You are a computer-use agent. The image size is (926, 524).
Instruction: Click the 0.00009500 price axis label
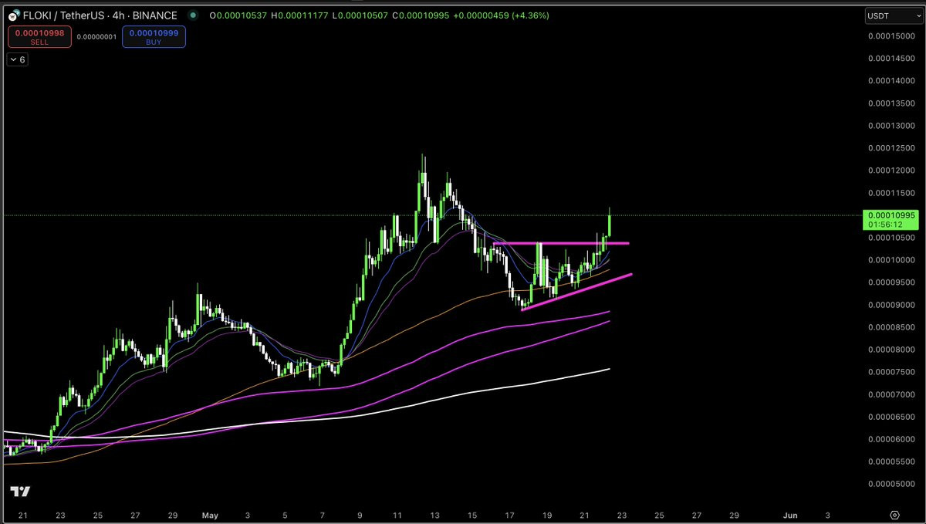click(x=891, y=282)
